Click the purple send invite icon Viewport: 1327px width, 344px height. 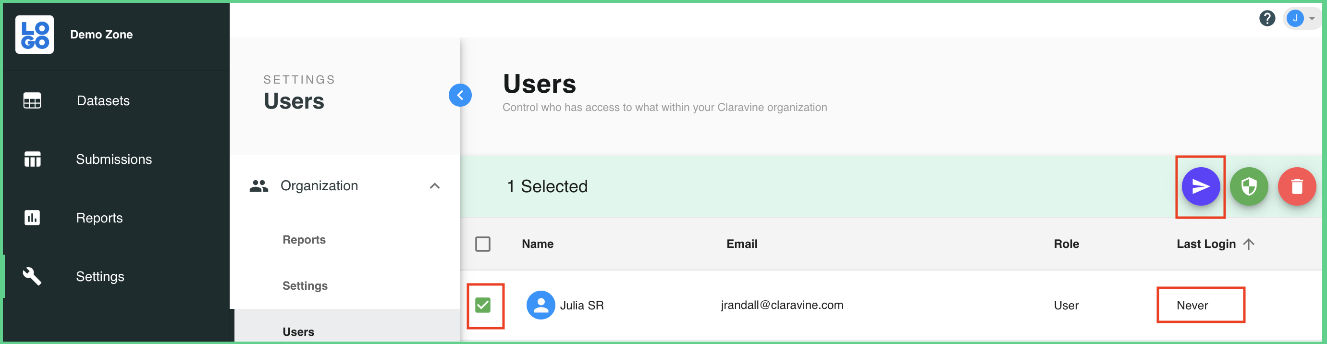coord(1200,186)
